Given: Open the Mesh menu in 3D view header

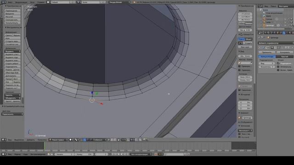Looking at the screenshot, I should coord(42,139).
